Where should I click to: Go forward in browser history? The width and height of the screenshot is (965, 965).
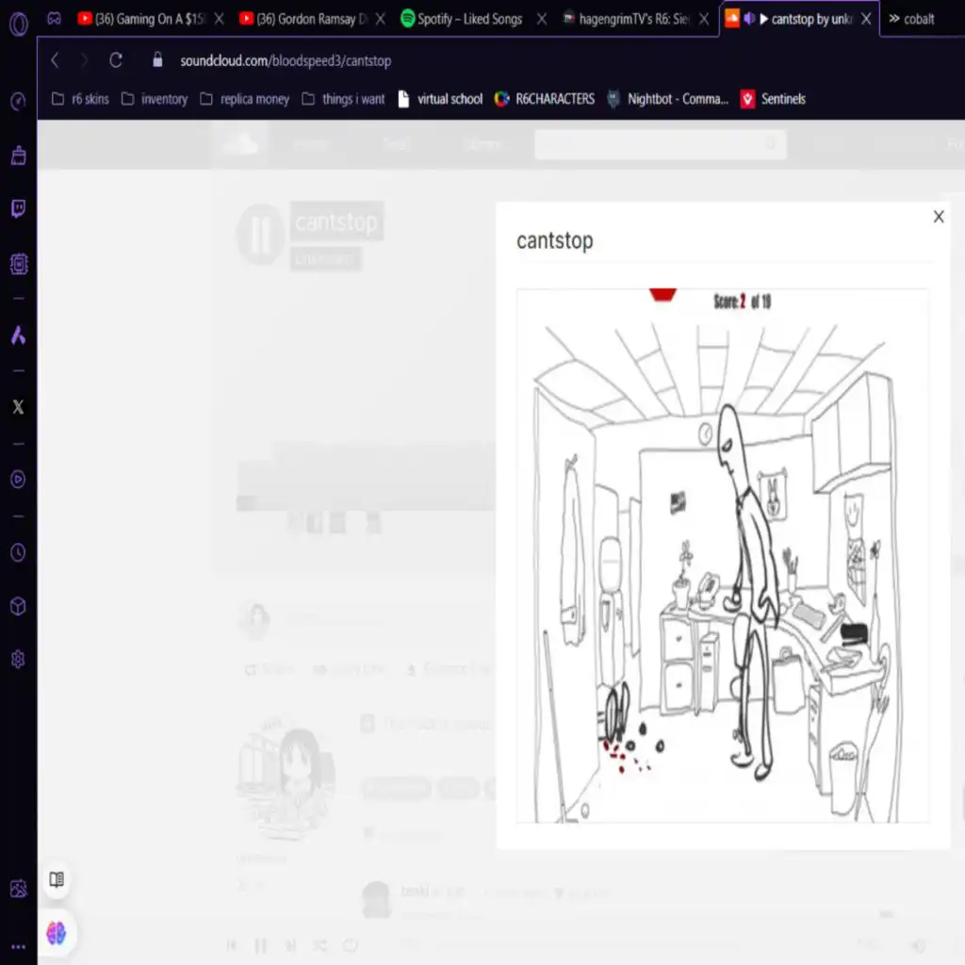tap(84, 60)
